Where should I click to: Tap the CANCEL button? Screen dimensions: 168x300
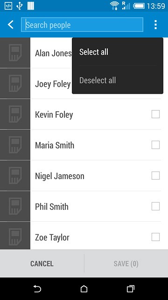click(x=42, y=263)
